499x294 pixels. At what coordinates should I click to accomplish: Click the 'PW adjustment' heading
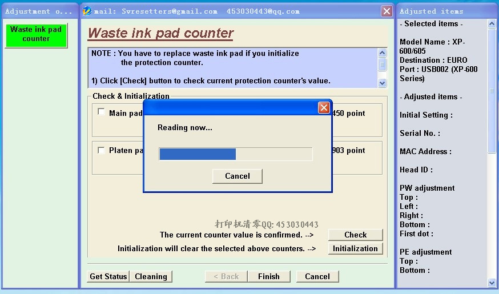[427, 188]
